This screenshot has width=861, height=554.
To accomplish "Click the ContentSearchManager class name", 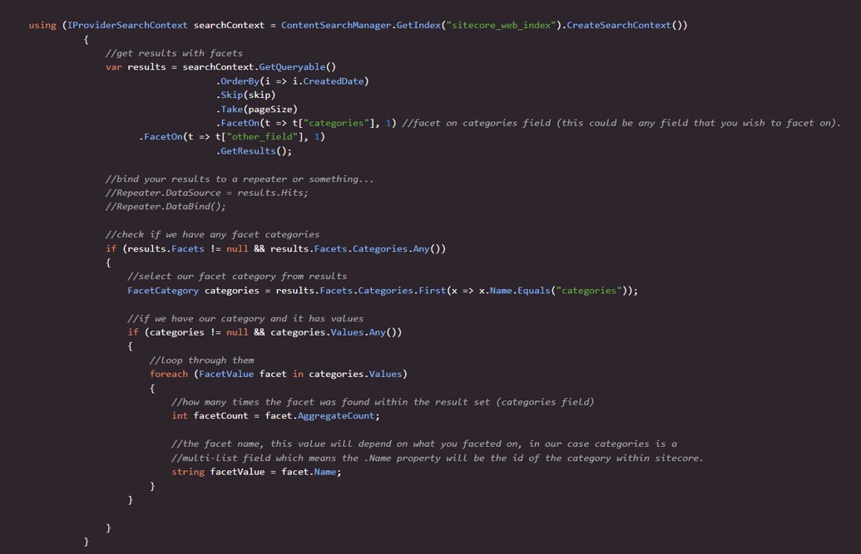I will [x=336, y=25].
